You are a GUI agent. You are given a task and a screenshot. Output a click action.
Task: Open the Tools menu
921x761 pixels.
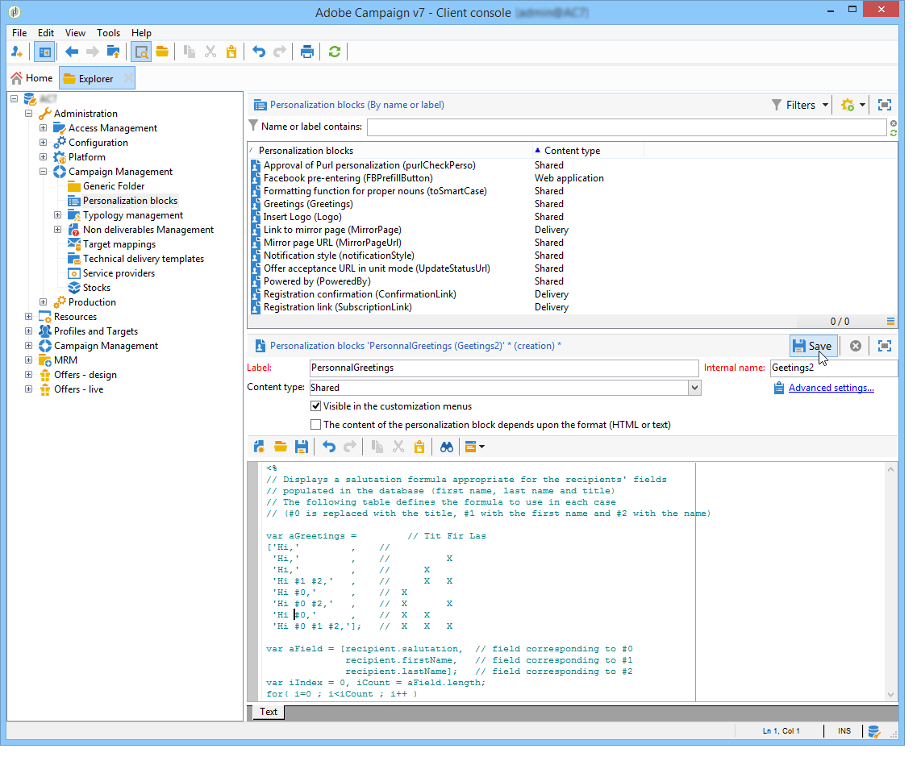click(x=108, y=33)
